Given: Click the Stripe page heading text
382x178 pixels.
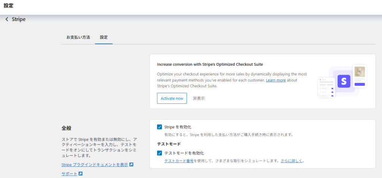Looking at the screenshot, I should point(19,19).
